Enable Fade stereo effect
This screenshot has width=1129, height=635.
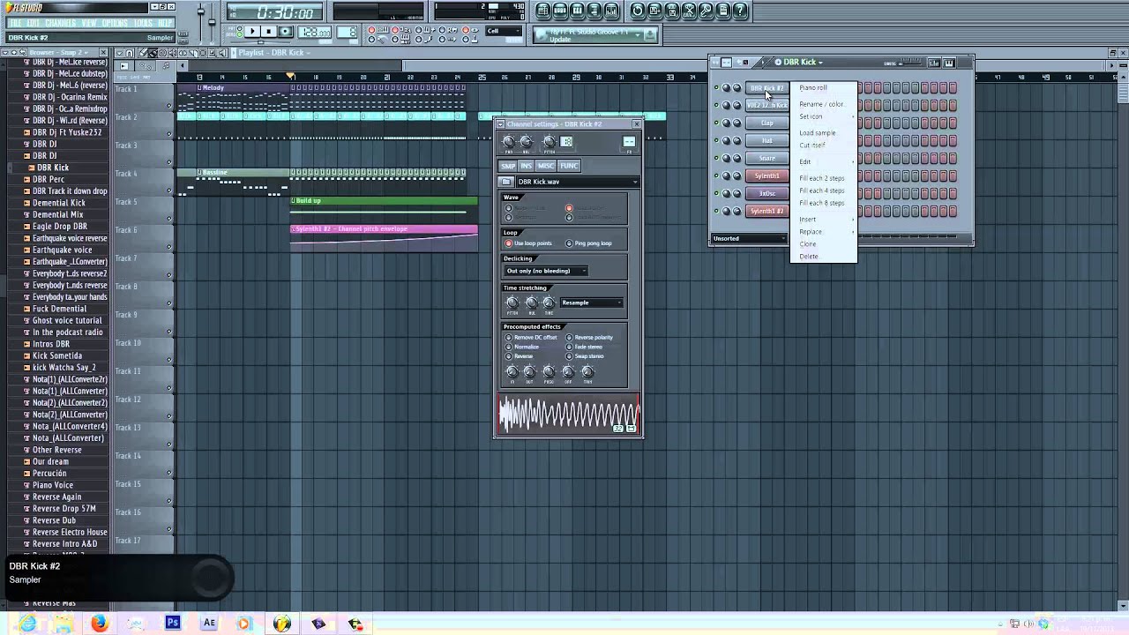click(569, 347)
